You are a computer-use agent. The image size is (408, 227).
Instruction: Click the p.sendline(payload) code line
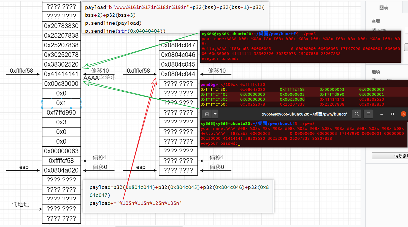(113, 23)
